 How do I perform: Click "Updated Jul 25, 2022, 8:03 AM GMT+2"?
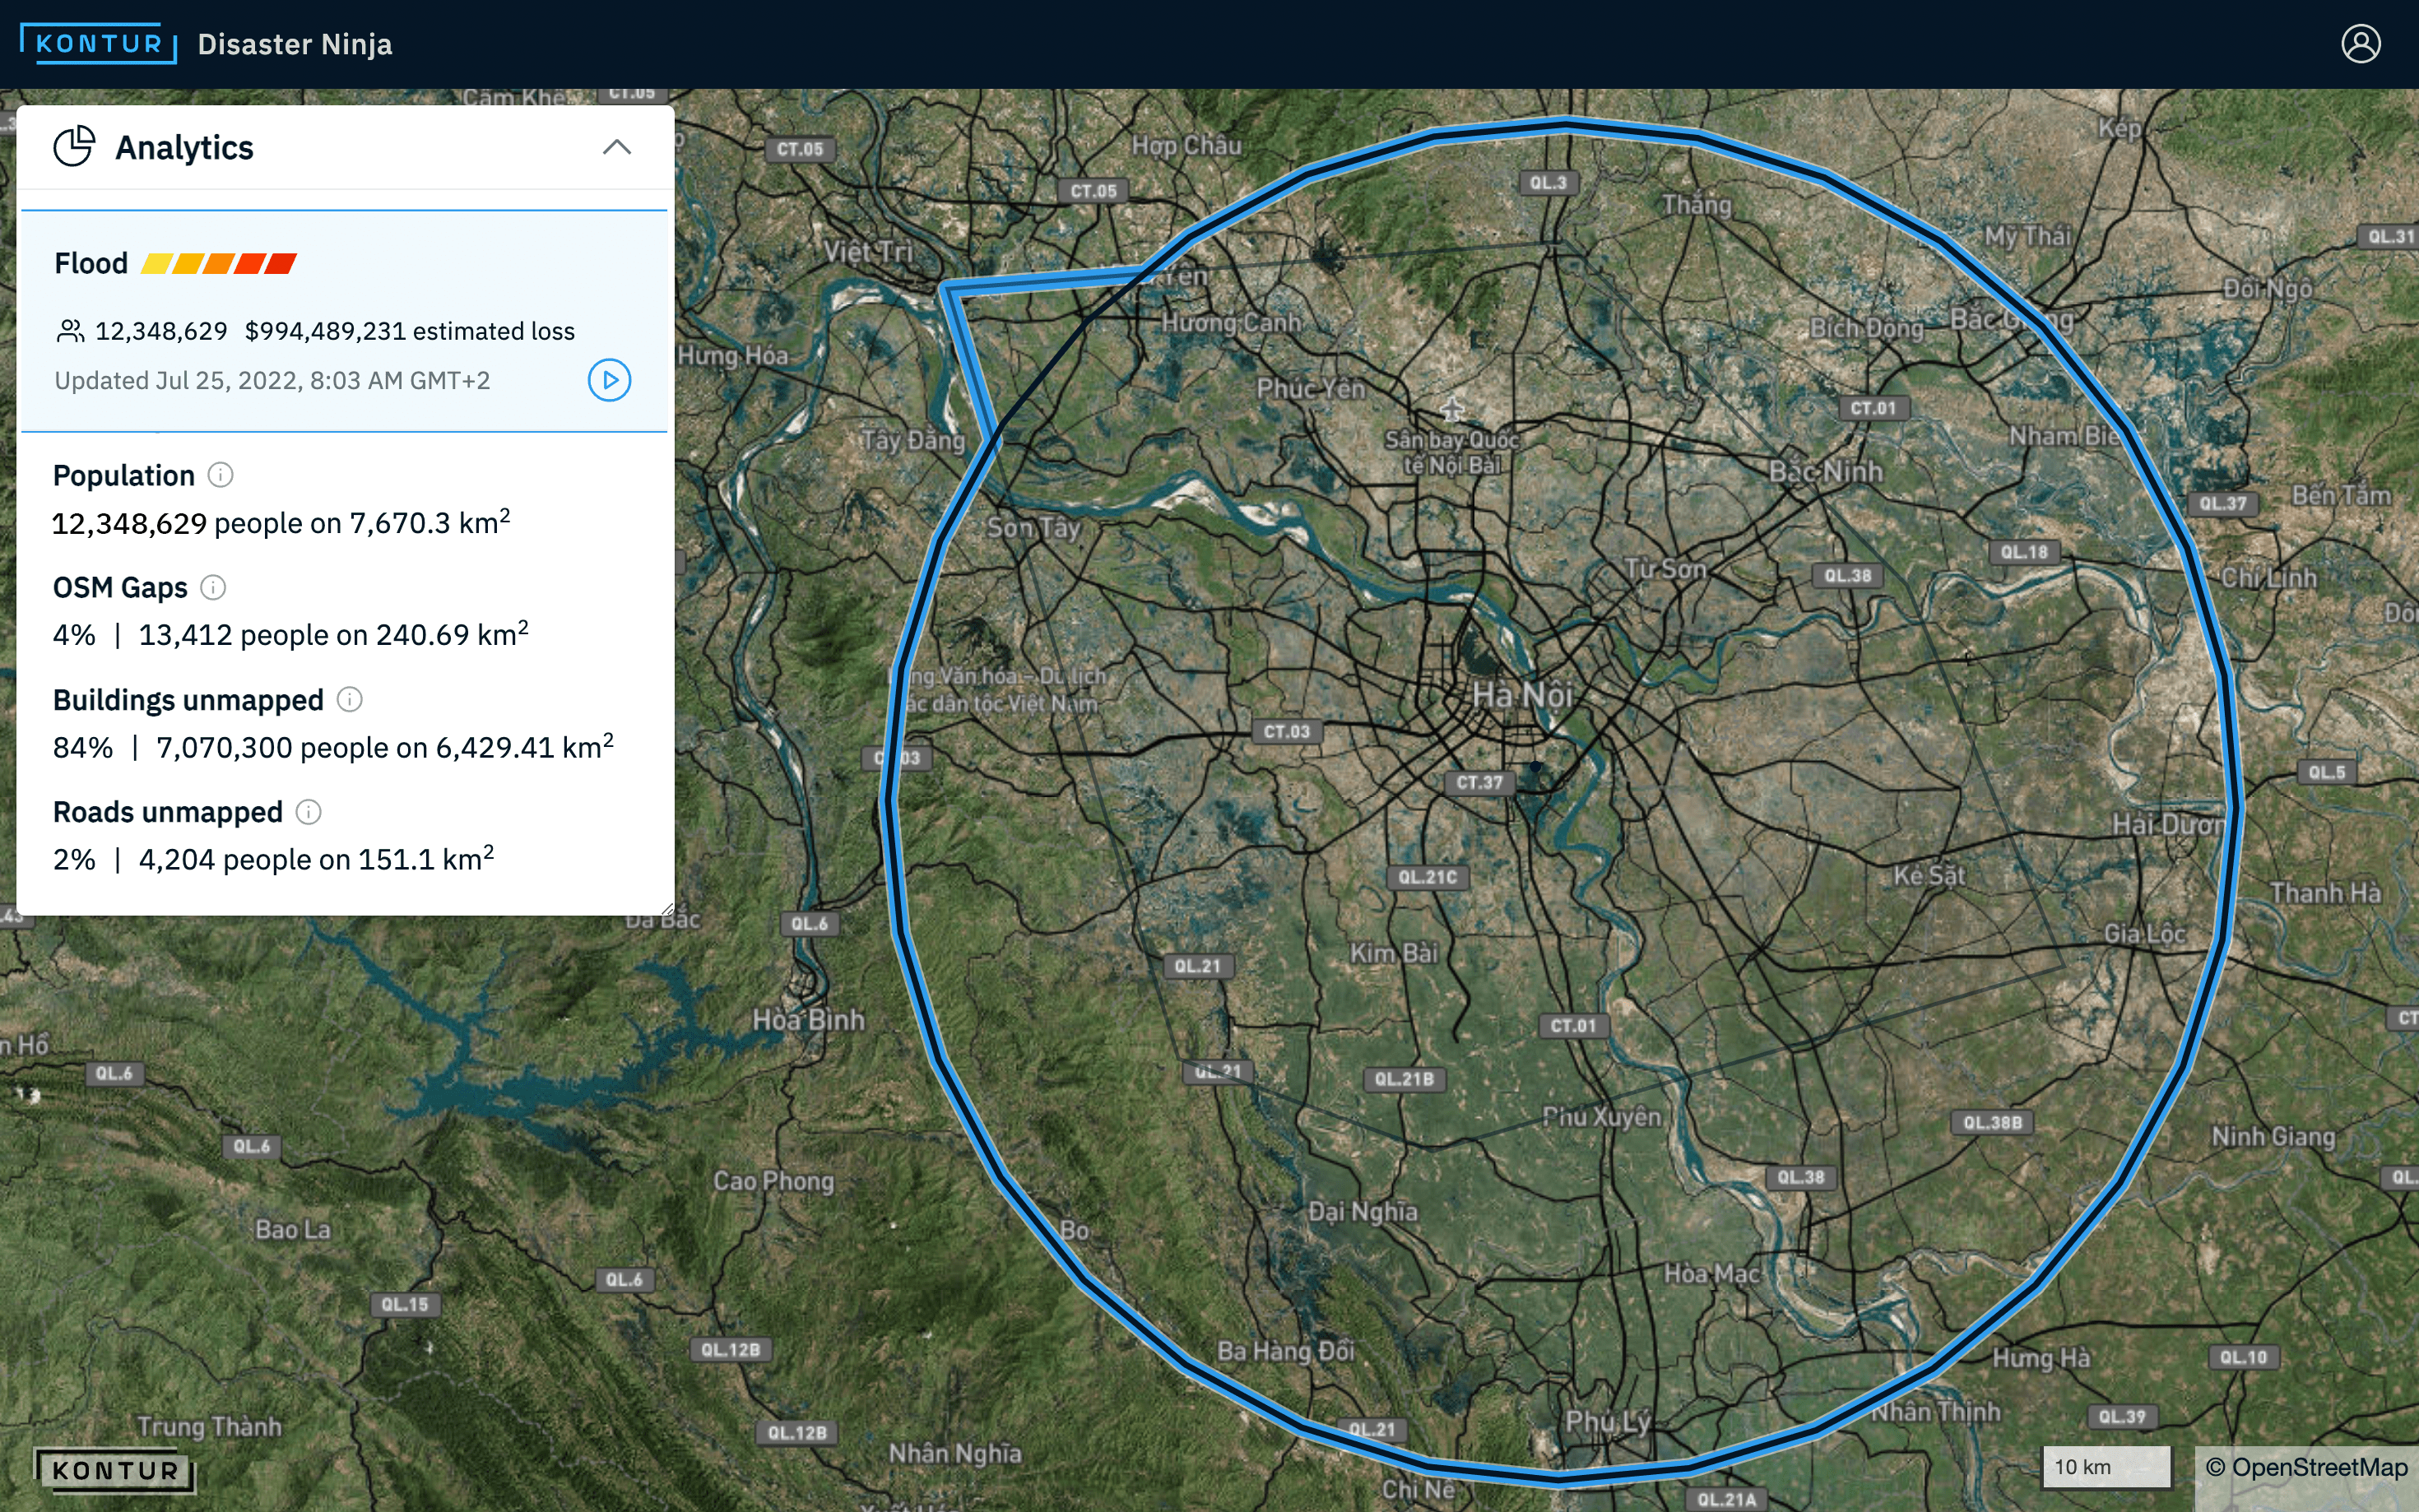click(x=272, y=380)
